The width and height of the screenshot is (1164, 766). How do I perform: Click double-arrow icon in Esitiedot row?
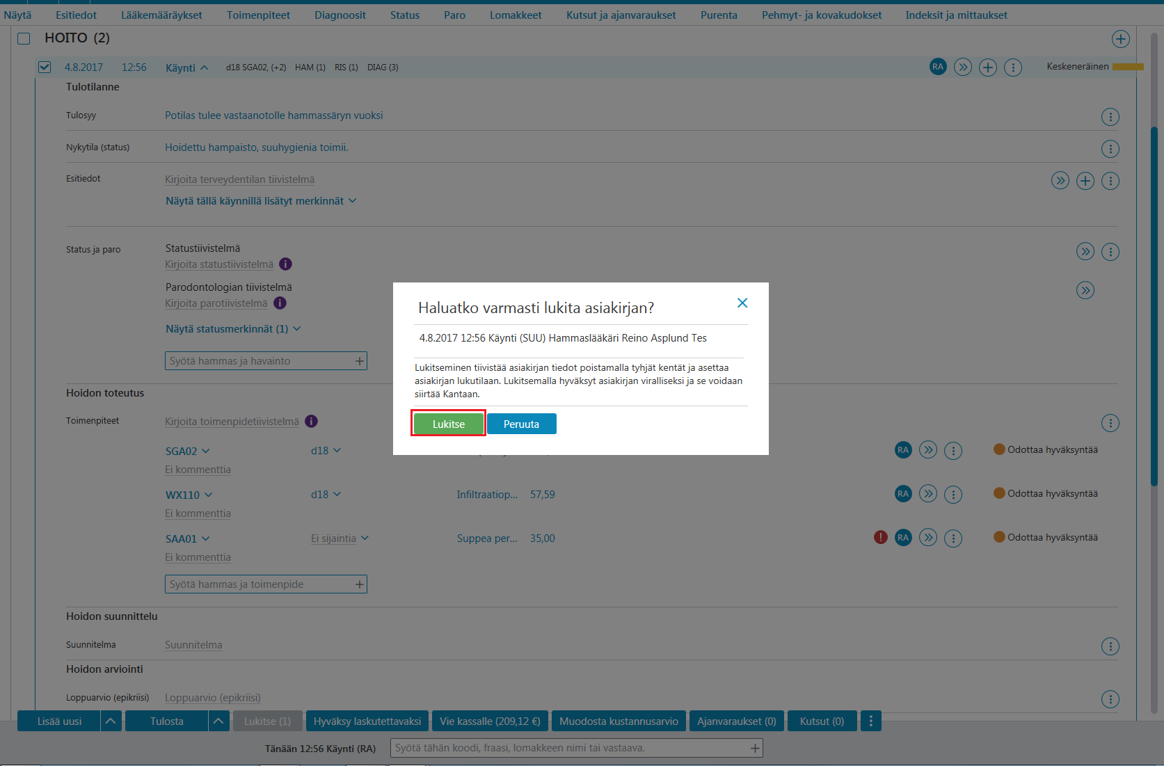(x=1060, y=181)
